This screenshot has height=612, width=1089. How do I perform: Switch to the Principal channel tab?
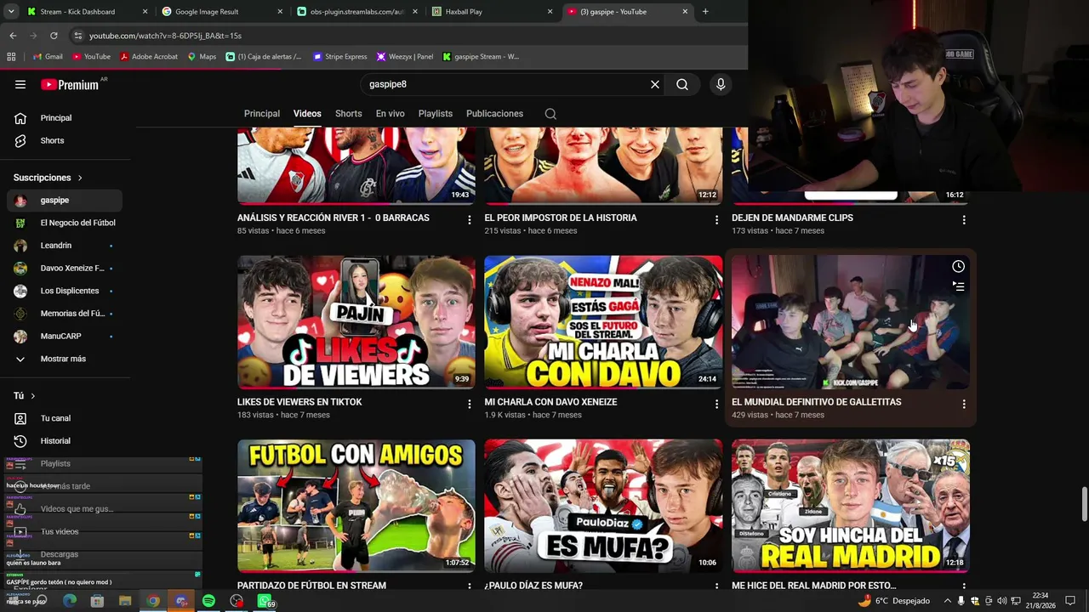tap(262, 114)
